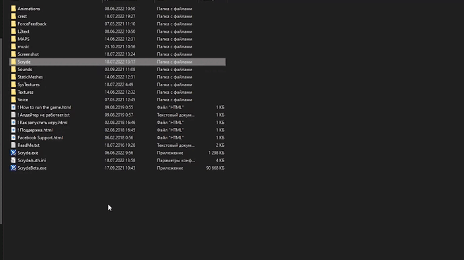This screenshot has width=464, height=260.
Task: Select the StaticMeshes folder name
Action: (x=30, y=77)
